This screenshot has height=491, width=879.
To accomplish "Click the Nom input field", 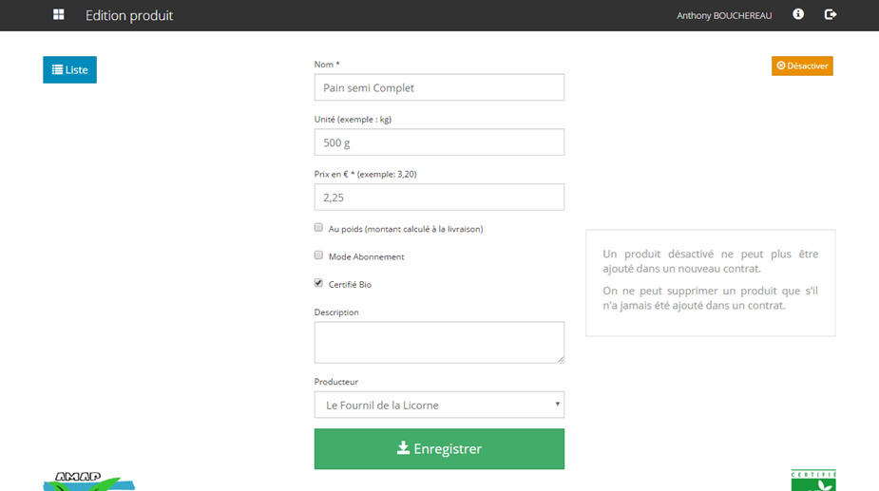I will pyautogui.click(x=439, y=87).
